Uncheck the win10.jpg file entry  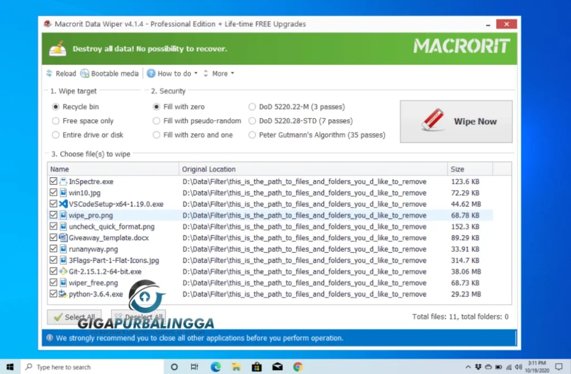(x=54, y=192)
